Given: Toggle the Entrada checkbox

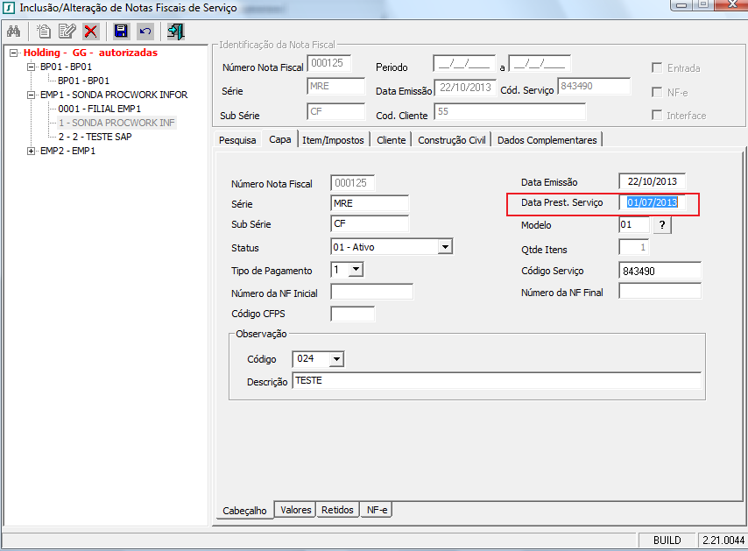Looking at the screenshot, I should click(657, 68).
